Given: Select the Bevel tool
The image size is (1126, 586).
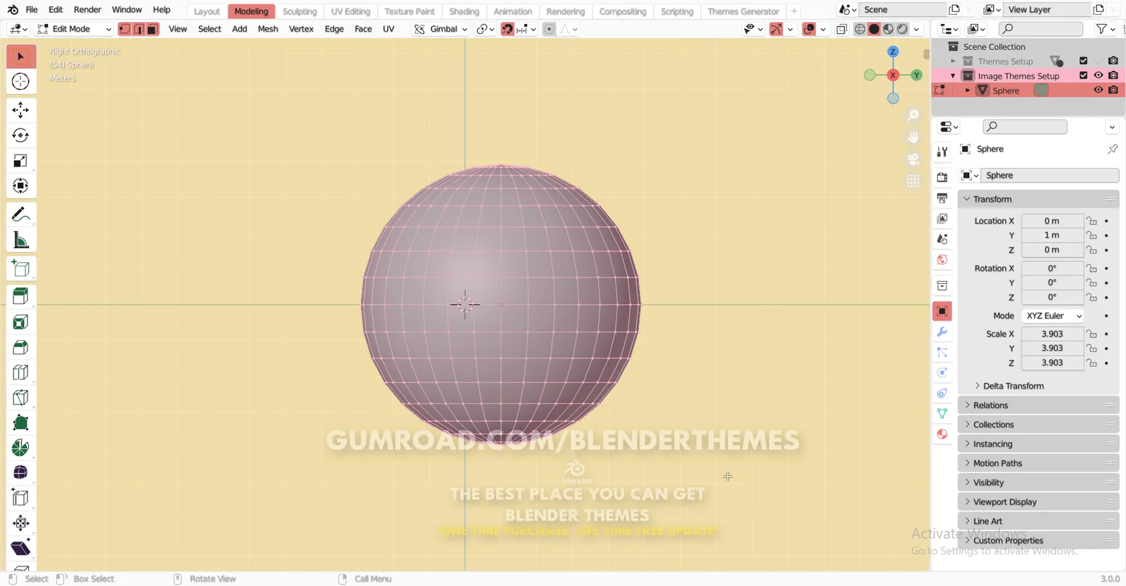Looking at the screenshot, I should [20, 347].
